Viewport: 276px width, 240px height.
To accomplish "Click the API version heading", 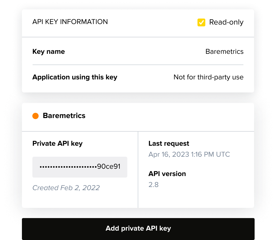I will pos(167,173).
